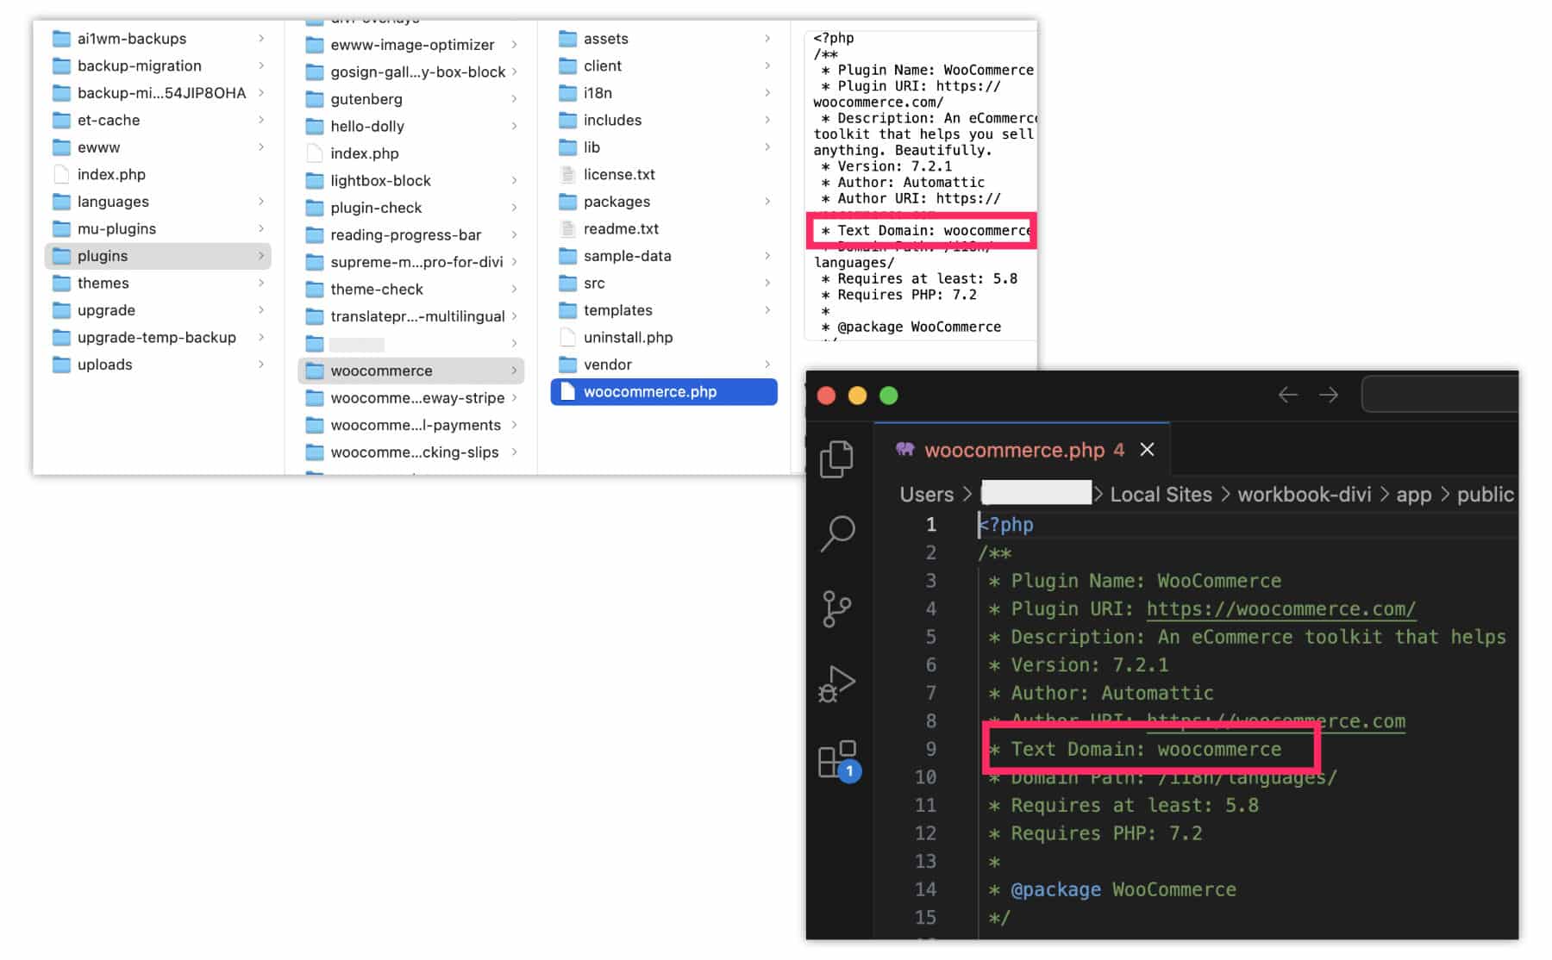Click the VS Code command search field

coord(1439,395)
